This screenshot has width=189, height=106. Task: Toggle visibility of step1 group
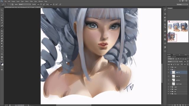[x=169, y=89]
